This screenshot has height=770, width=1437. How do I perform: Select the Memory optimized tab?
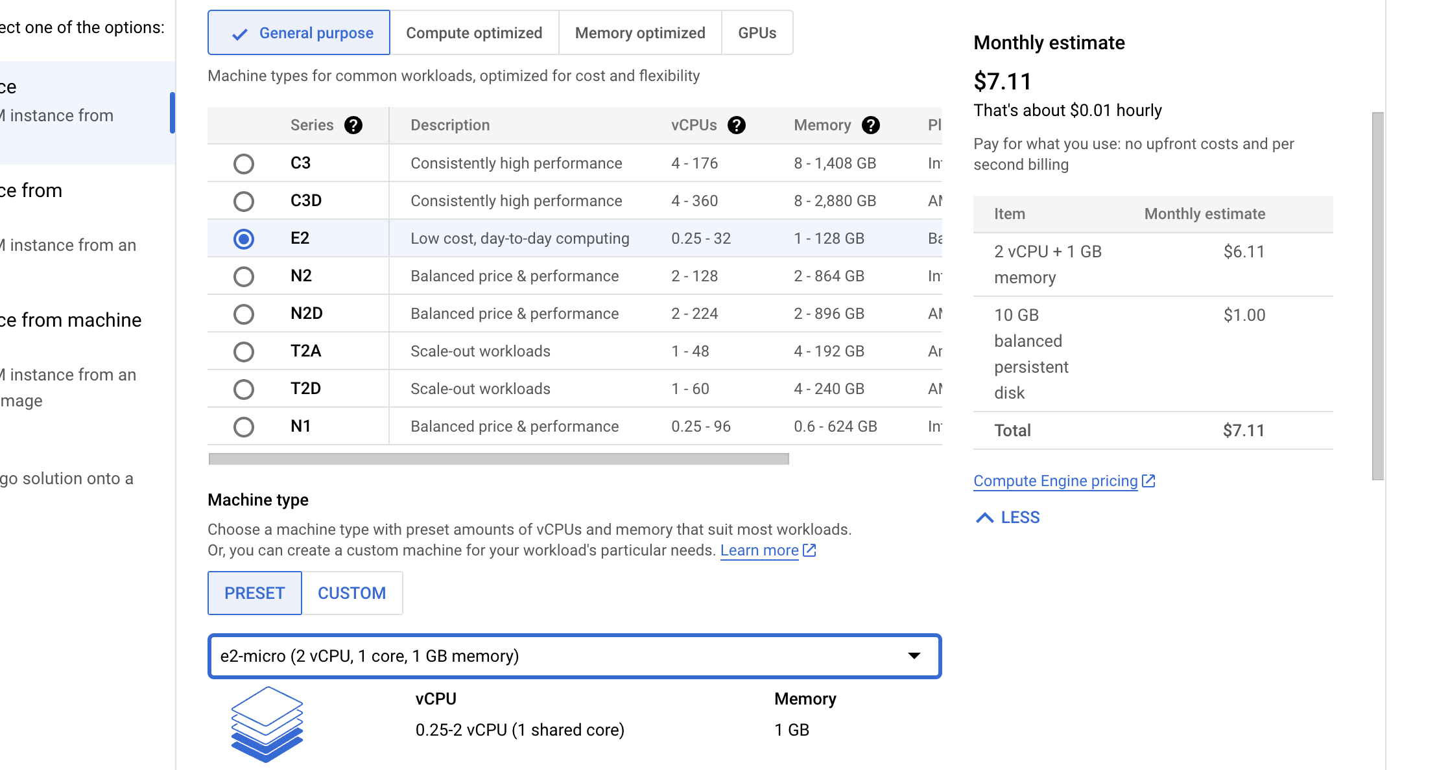(639, 33)
